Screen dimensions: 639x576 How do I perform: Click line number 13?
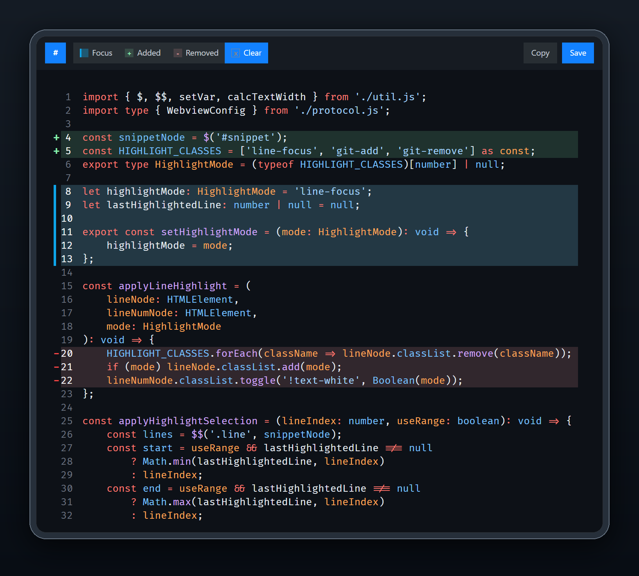[67, 259]
